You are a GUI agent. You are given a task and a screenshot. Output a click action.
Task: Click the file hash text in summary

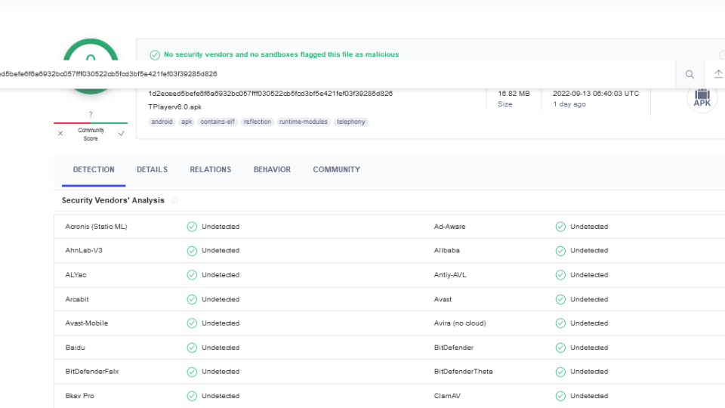click(x=270, y=94)
